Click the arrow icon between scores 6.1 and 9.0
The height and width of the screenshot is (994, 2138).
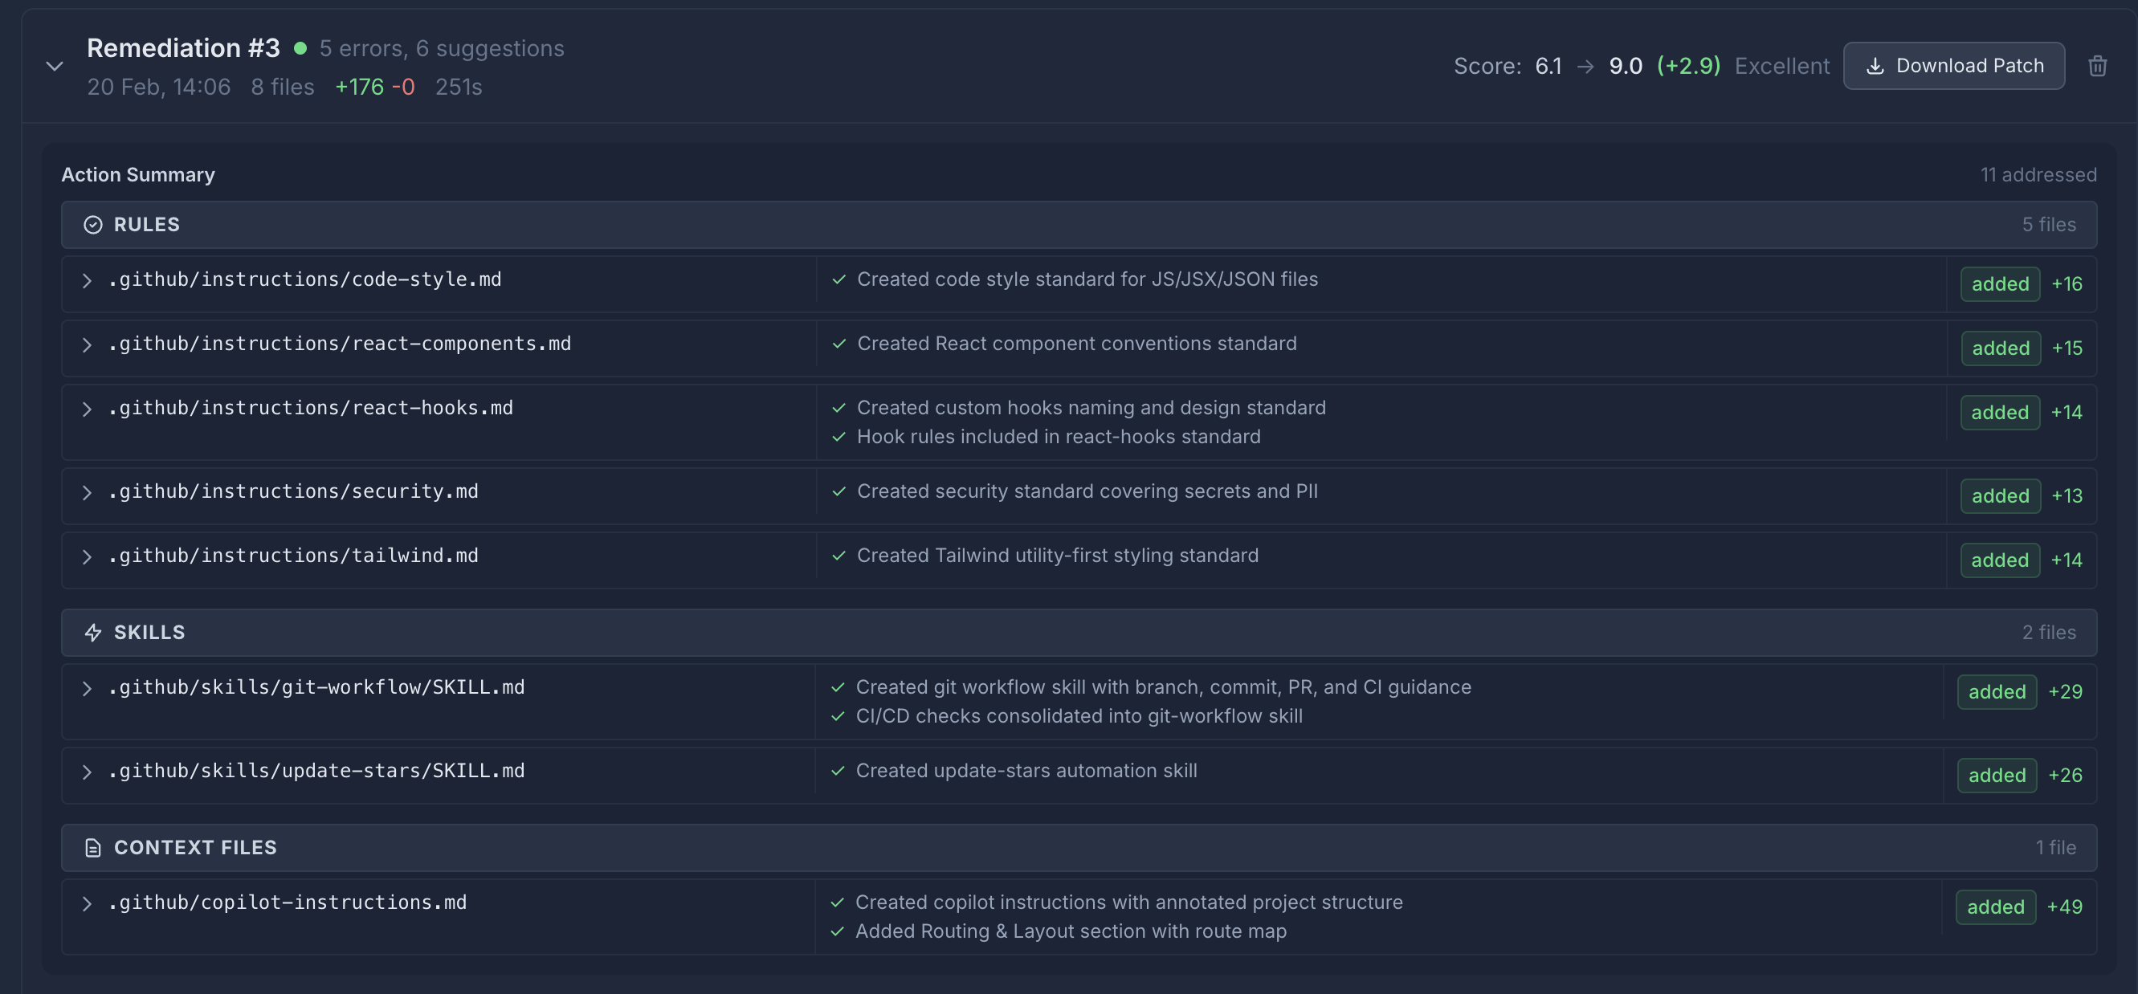tap(1586, 66)
